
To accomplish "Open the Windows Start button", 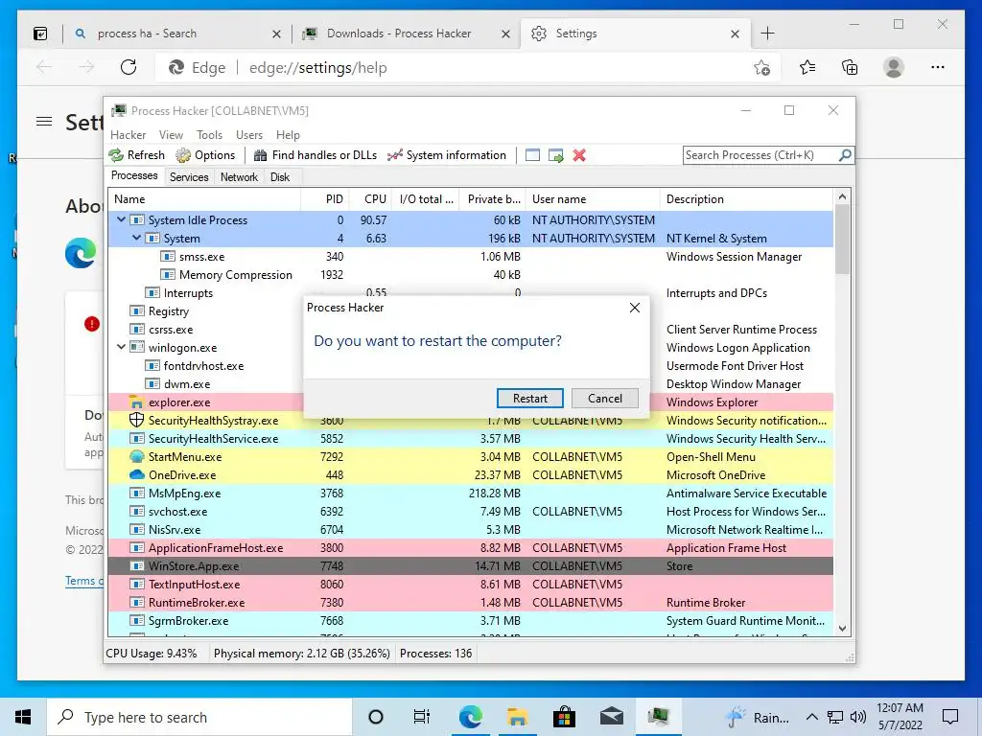I will pos(23,717).
